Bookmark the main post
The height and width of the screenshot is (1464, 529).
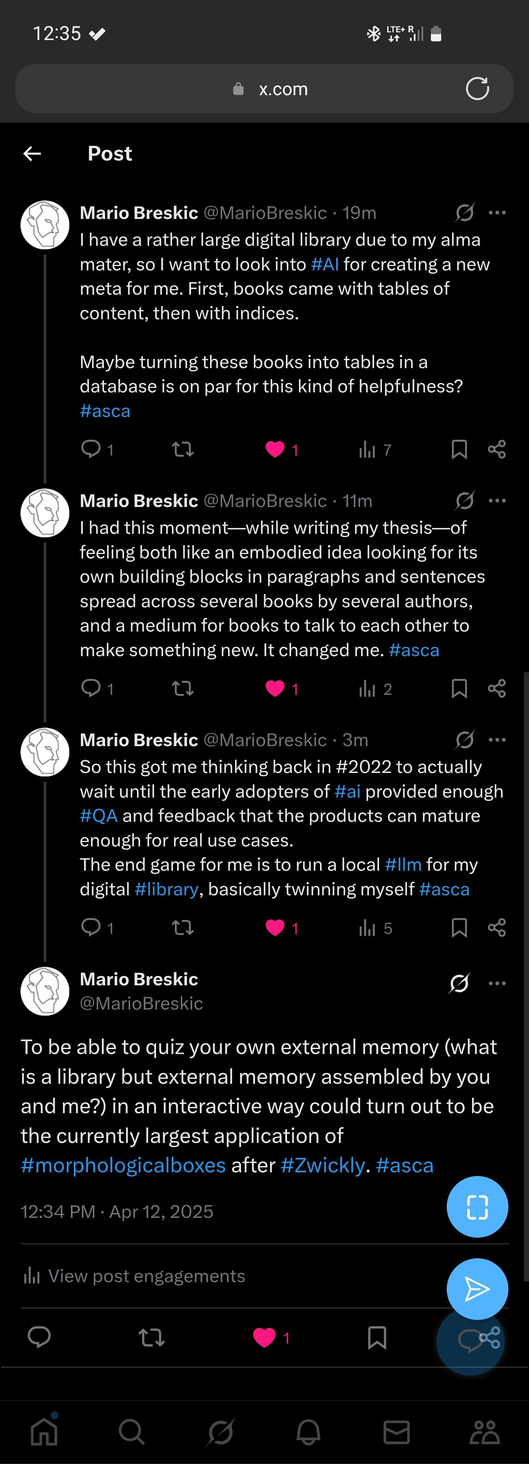(x=377, y=1338)
